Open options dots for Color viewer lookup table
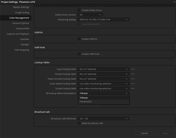 133,84
